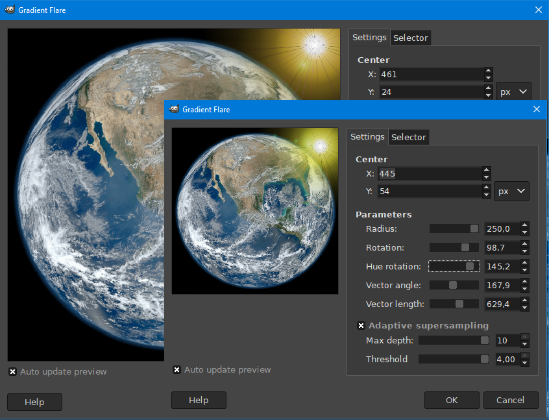Click Earth preview image in front dialog
Screen dimensions: 549x420
(255, 210)
